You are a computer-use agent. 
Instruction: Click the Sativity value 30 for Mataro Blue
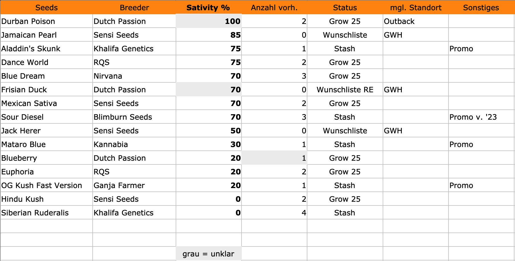pyautogui.click(x=209, y=144)
